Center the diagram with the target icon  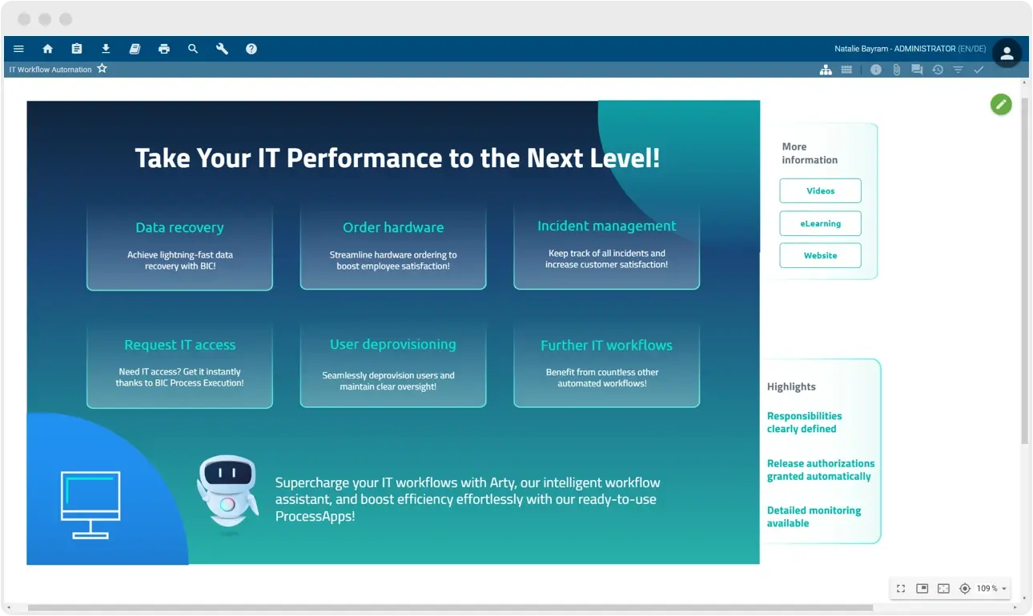click(x=965, y=589)
